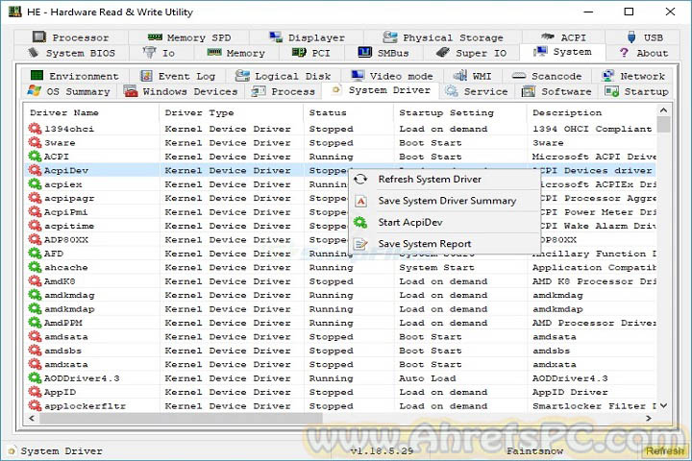Click the red gear icon beside 1394ohci
The height and width of the screenshot is (461, 692).
[35, 129]
